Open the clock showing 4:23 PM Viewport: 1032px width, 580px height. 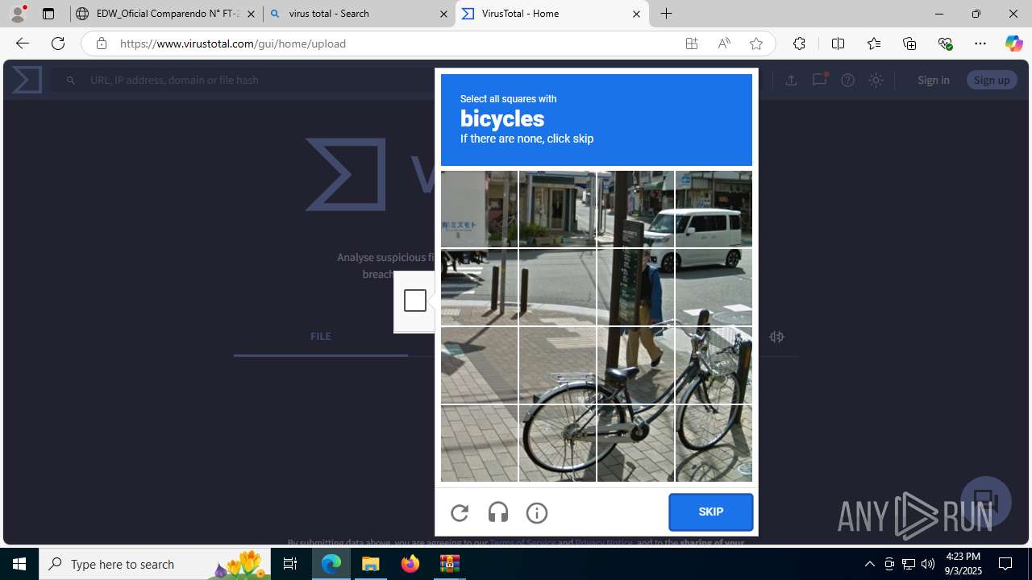(x=963, y=564)
